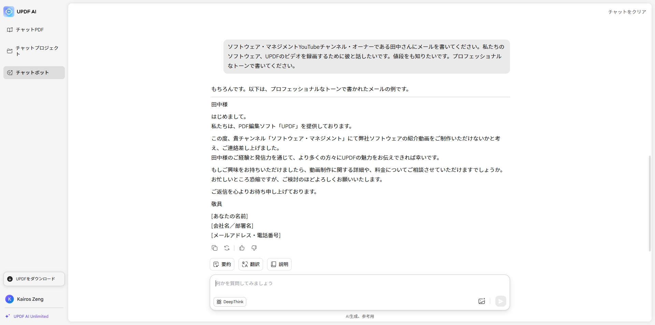Viewport: 655px width, 325px height.
Task: Click the 敬具 closing text
Action: pos(217,204)
